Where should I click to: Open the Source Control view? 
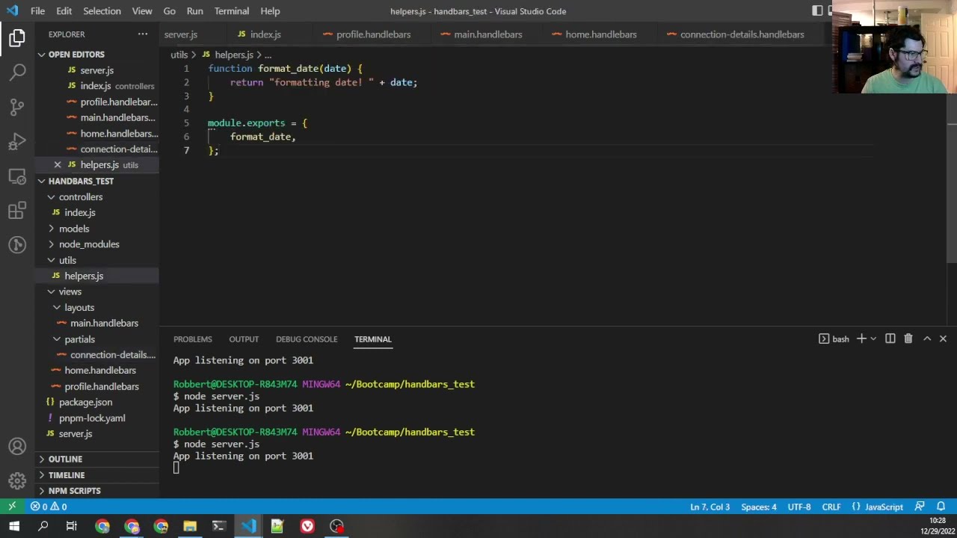(17, 107)
